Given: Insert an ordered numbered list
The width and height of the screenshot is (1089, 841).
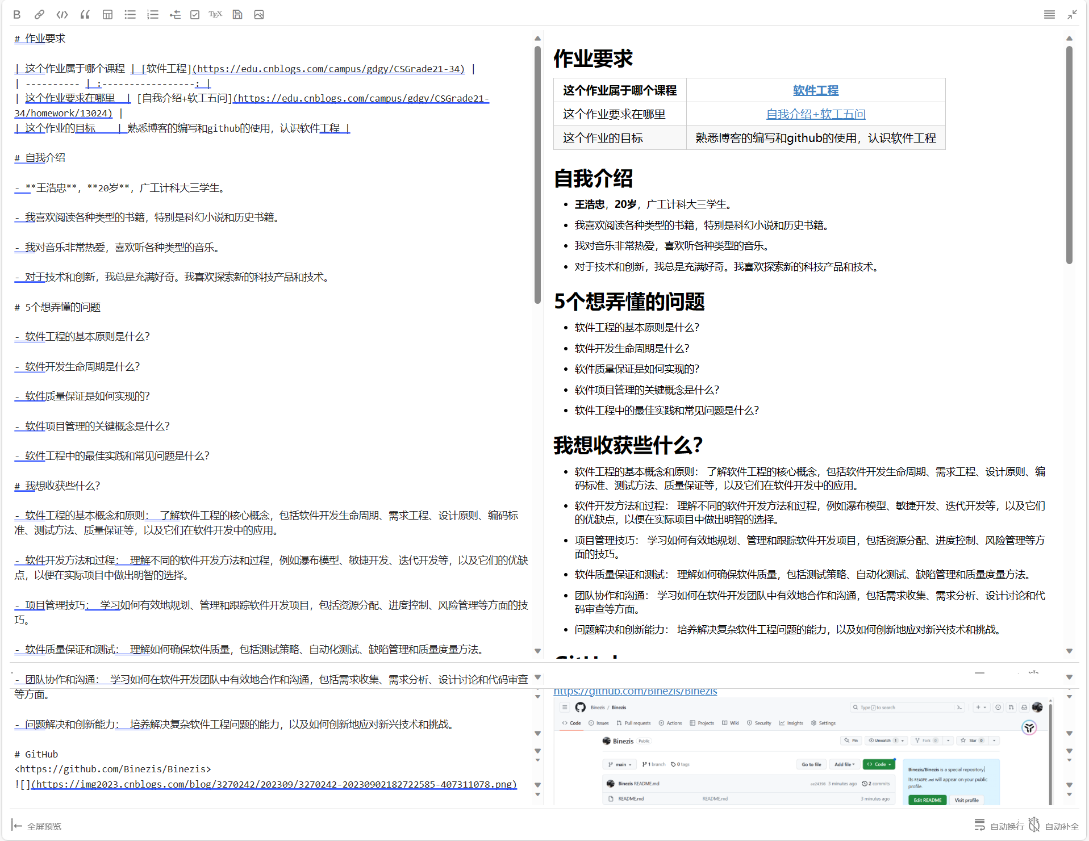Looking at the screenshot, I should point(153,15).
